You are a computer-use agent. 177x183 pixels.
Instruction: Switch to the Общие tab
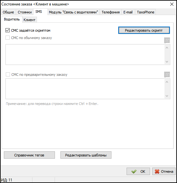(x=8, y=12)
